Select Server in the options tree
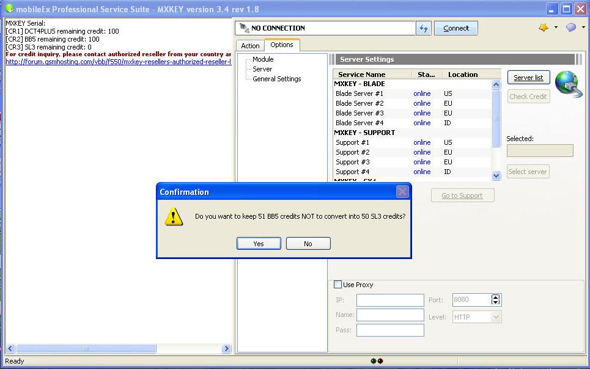Screen dimensions: 590x369 [x=262, y=69]
